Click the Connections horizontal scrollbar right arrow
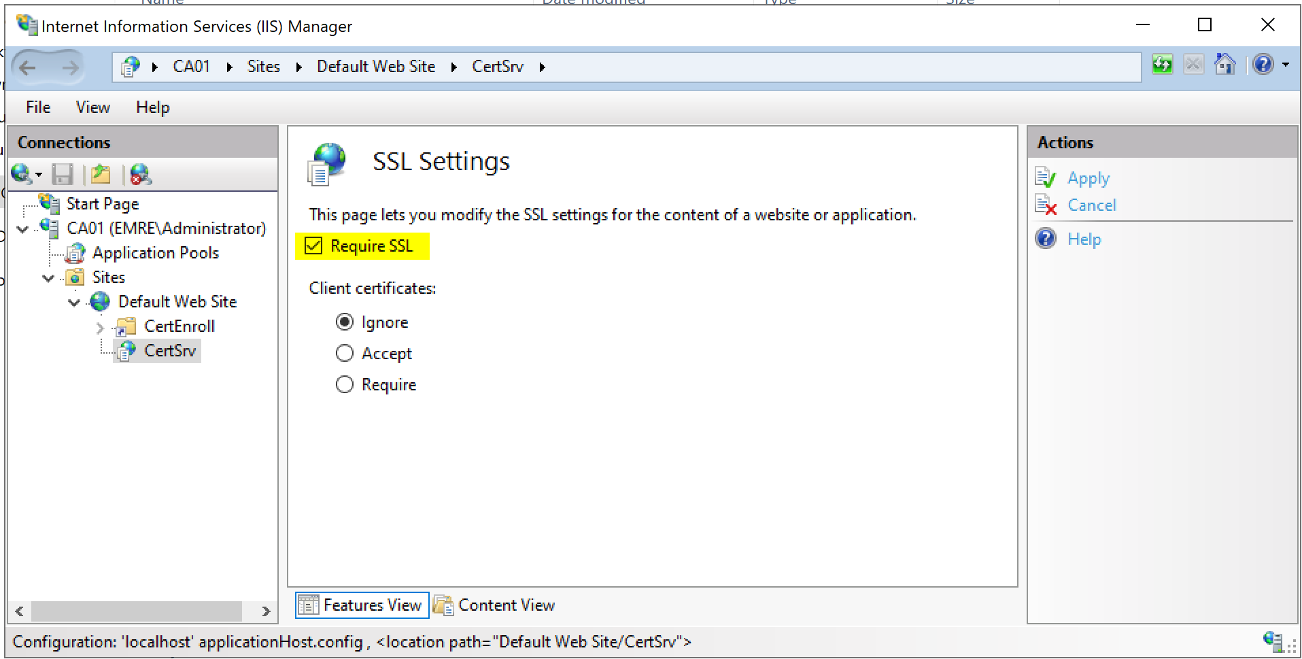This screenshot has width=1302, height=659. pyautogui.click(x=266, y=611)
